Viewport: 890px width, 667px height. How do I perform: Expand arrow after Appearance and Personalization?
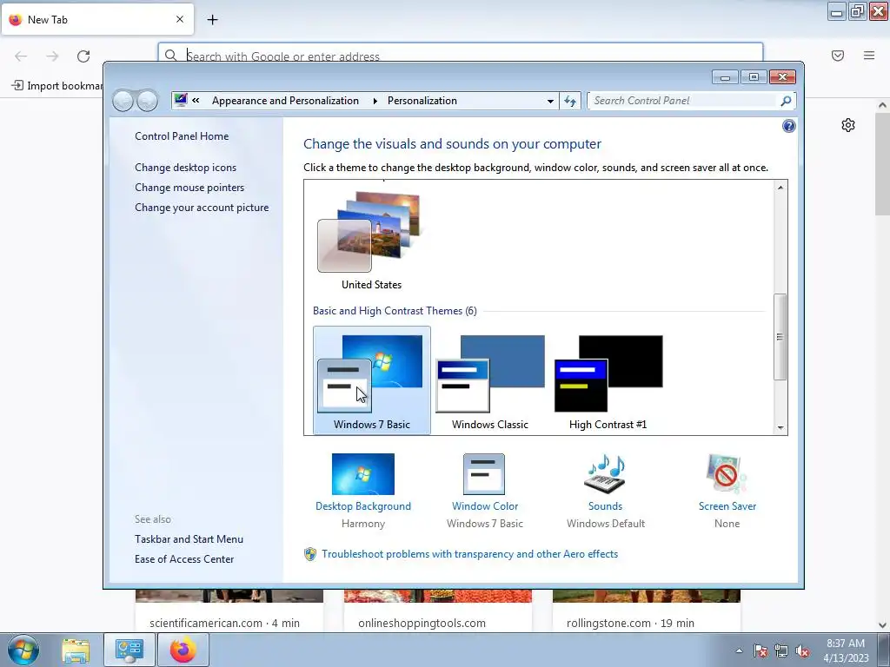click(x=375, y=101)
